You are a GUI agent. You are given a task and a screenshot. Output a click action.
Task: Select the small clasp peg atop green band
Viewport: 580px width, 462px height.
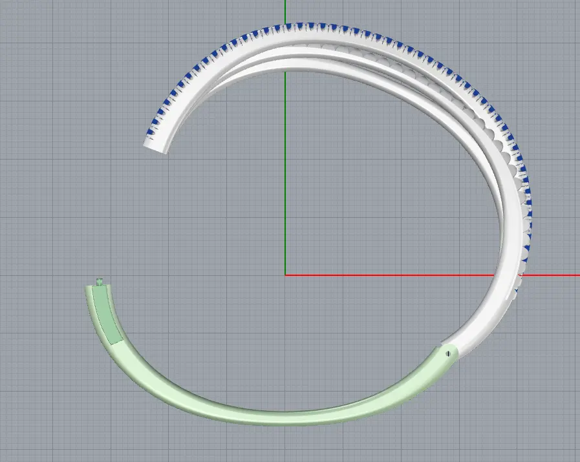(99, 281)
